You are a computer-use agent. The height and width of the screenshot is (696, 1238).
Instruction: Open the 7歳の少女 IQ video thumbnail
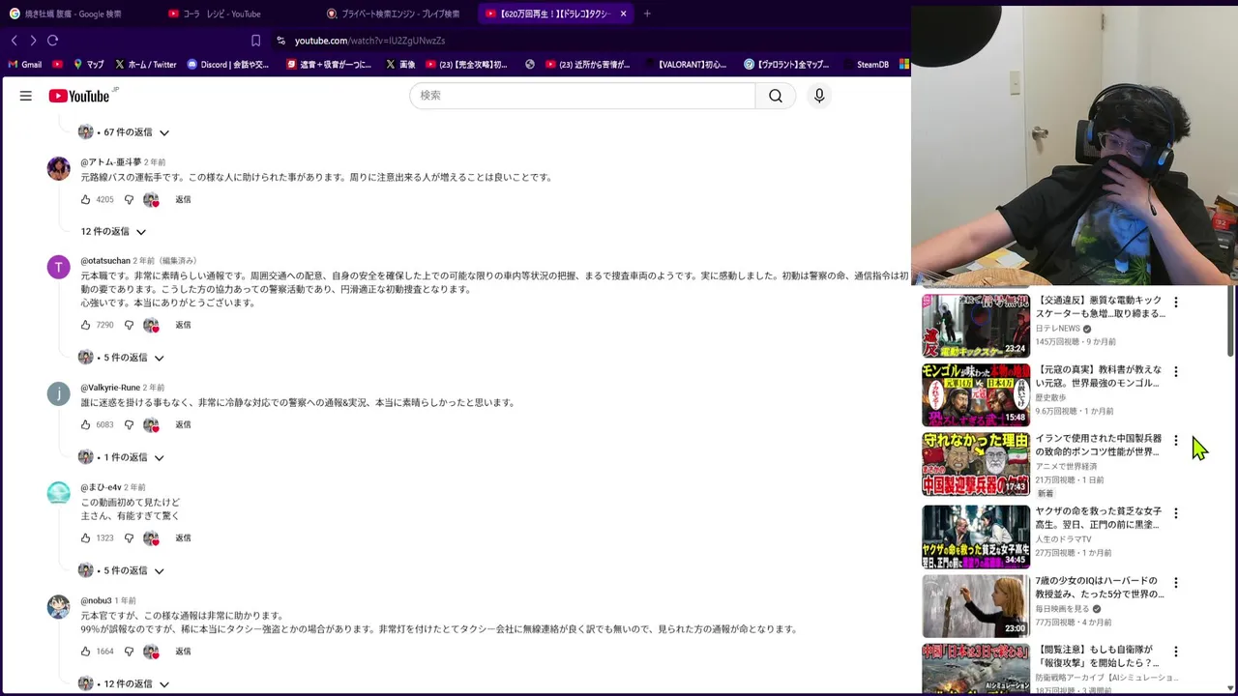point(976,606)
